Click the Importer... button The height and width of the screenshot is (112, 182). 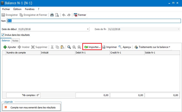(x=92, y=47)
